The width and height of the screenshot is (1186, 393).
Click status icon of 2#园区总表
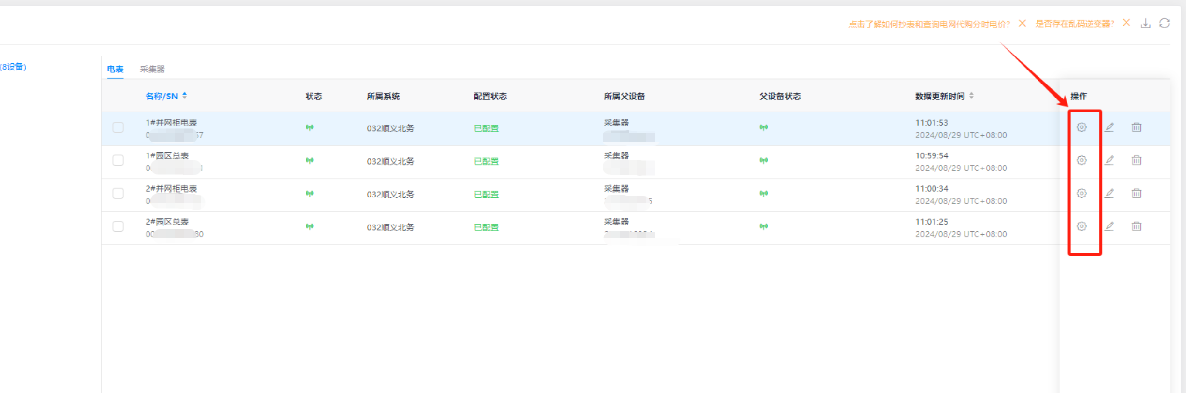(310, 226)
